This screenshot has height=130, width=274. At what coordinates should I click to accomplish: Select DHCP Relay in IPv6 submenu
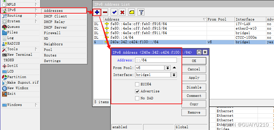[x=64, y=22]
